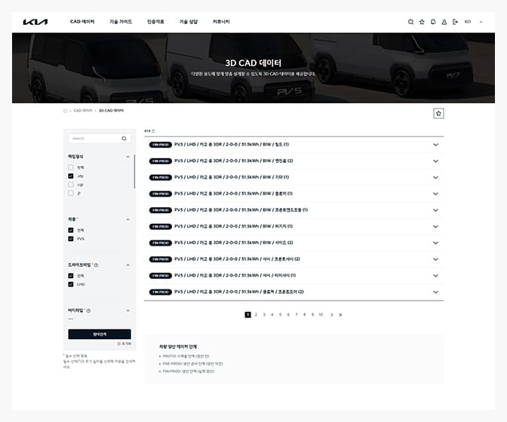Open the CAD 데이터 menu

[82, 22]
